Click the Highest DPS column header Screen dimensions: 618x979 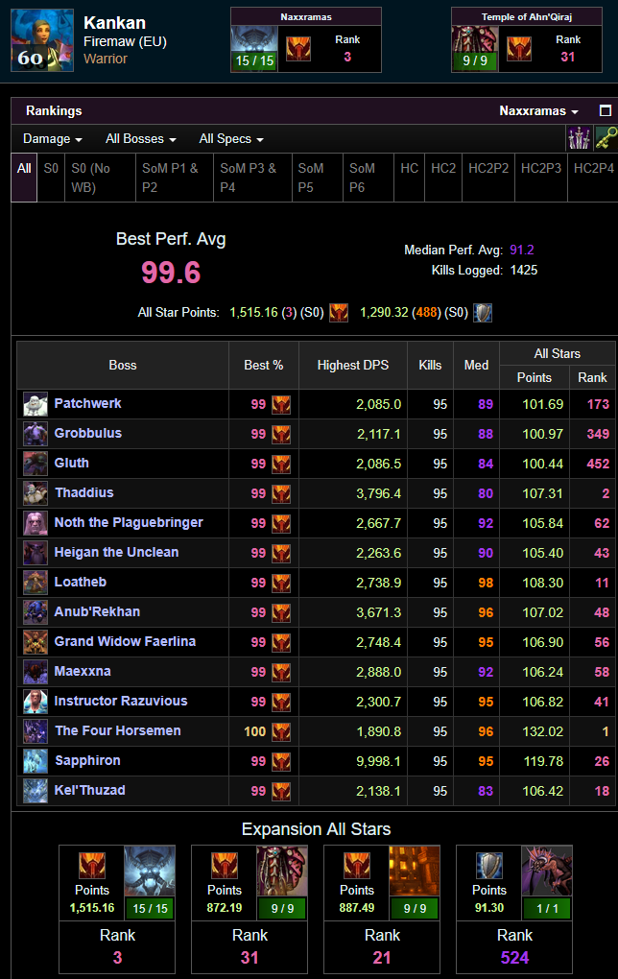[x=353, y=366]
